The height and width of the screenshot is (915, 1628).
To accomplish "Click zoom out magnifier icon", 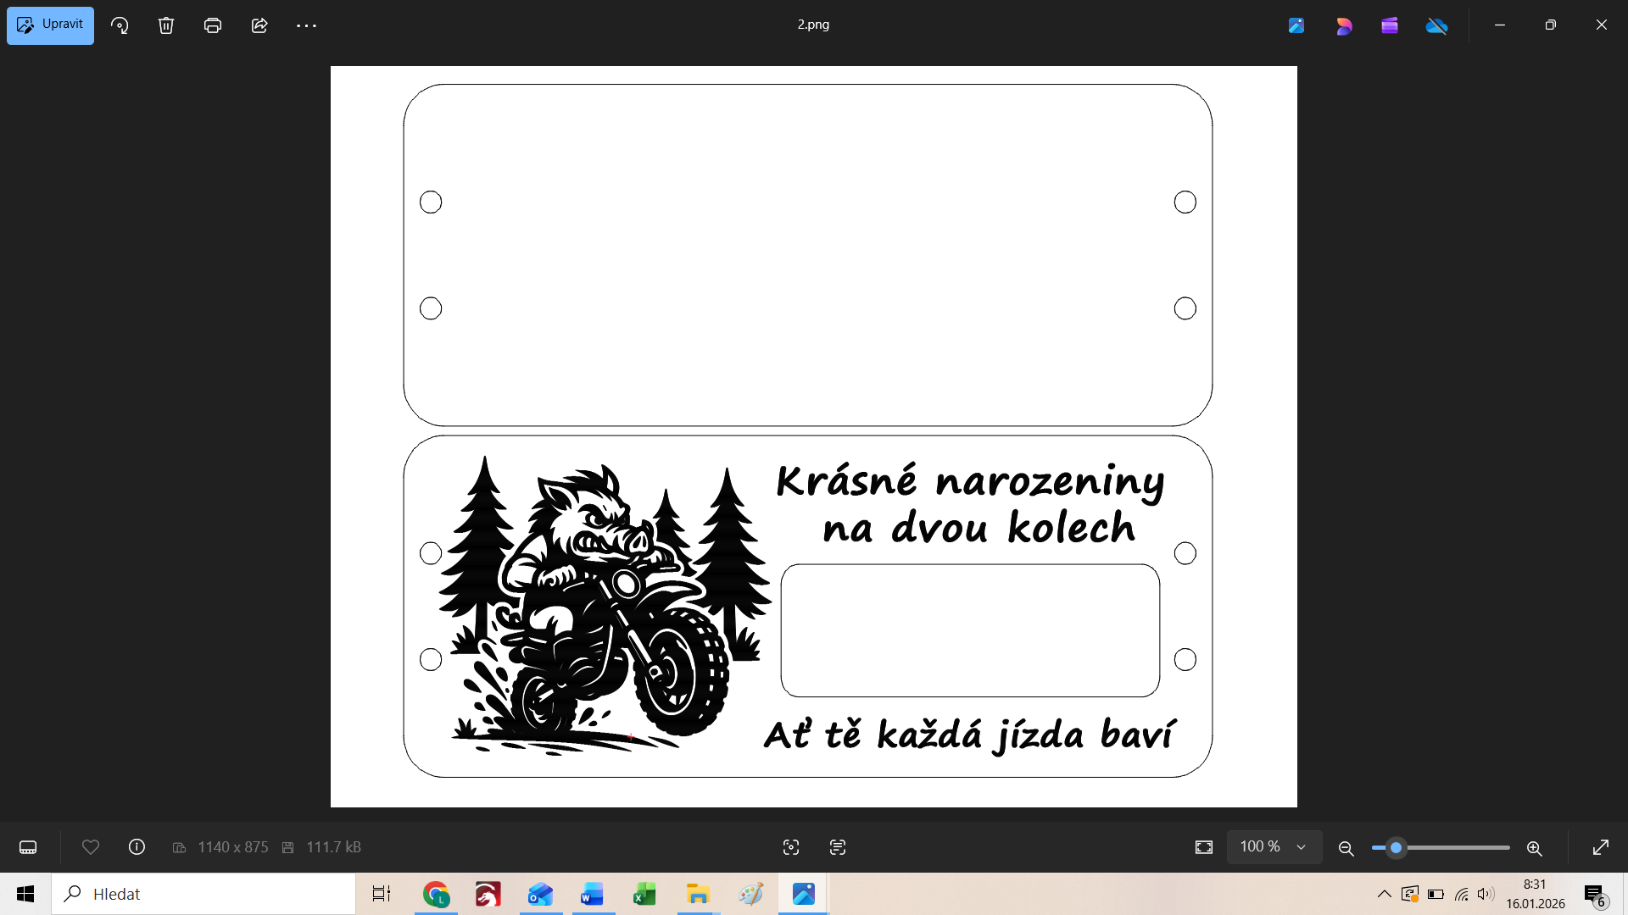I will point(1346,848).
